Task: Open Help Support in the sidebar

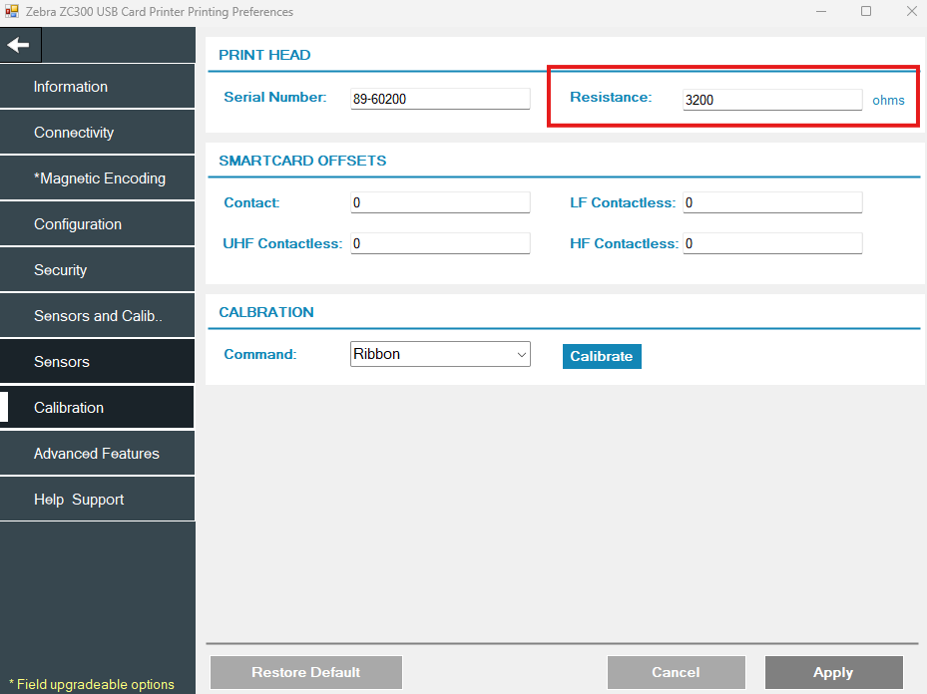Action: click(x=97, y=500)
